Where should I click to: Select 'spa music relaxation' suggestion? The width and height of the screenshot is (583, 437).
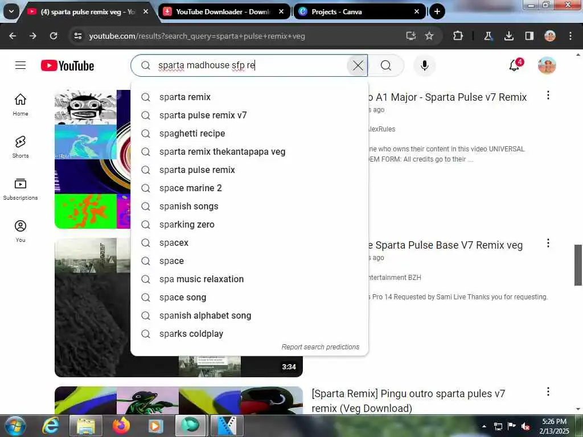click(249, 279)
